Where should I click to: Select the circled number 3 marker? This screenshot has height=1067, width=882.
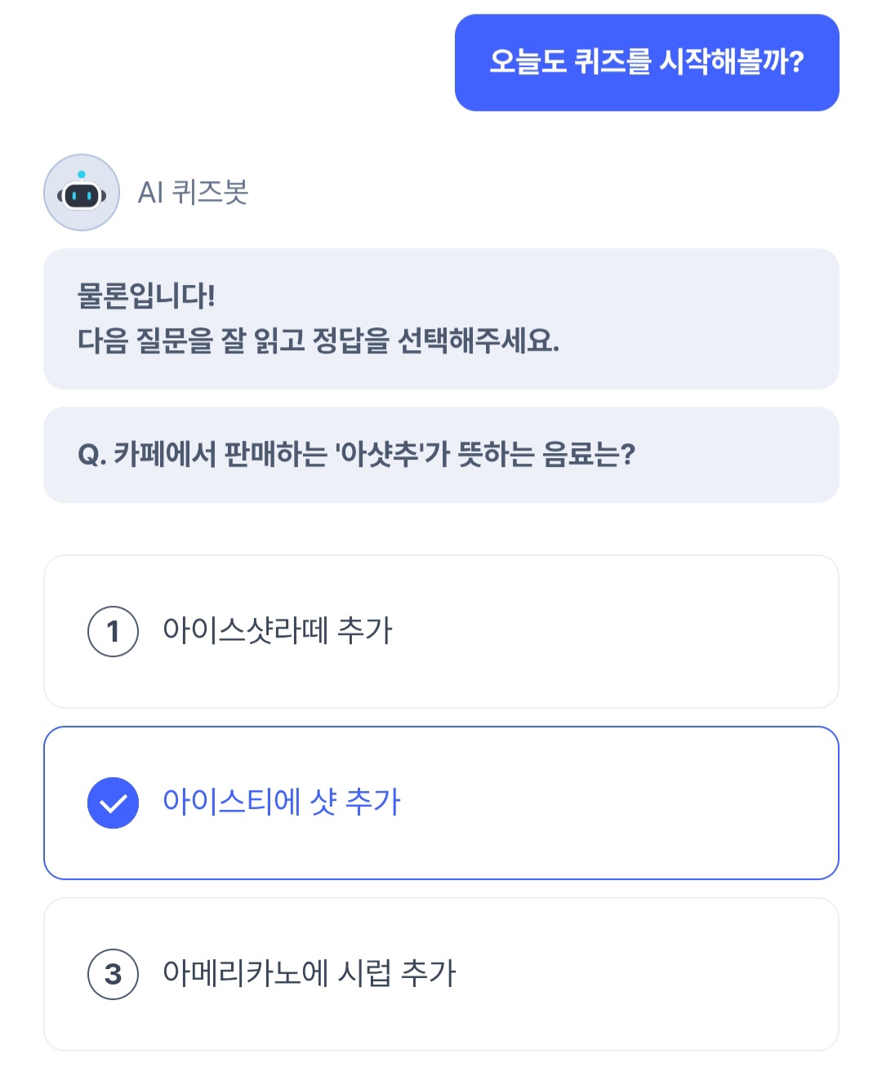113,974
